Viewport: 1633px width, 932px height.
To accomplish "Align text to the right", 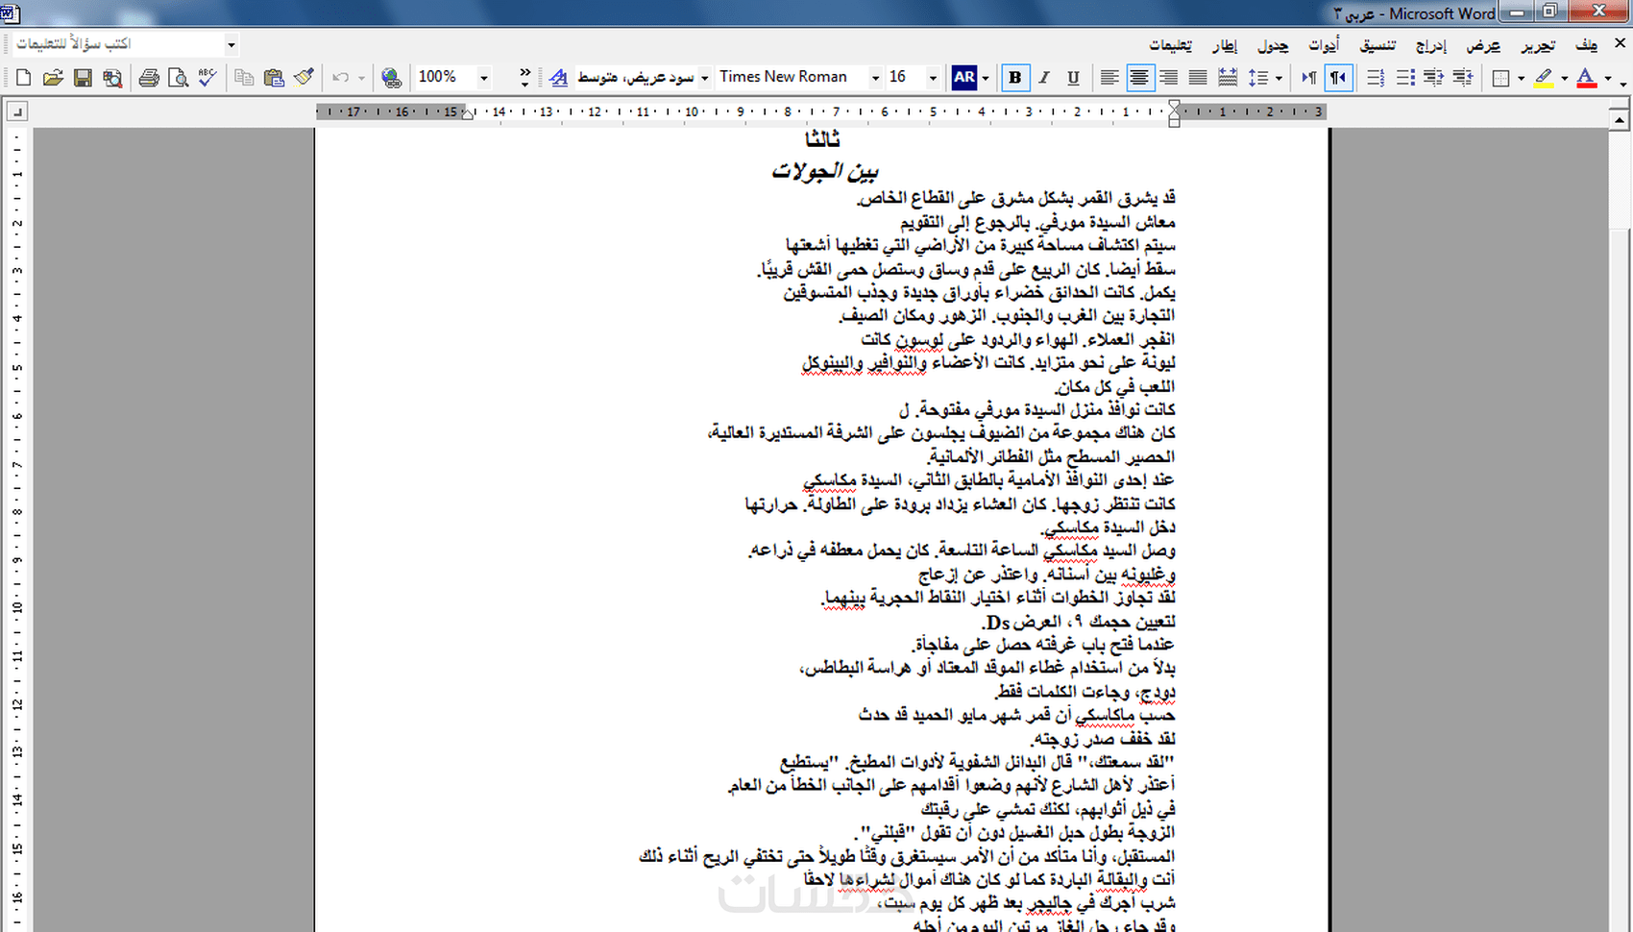I will 1169,78.
